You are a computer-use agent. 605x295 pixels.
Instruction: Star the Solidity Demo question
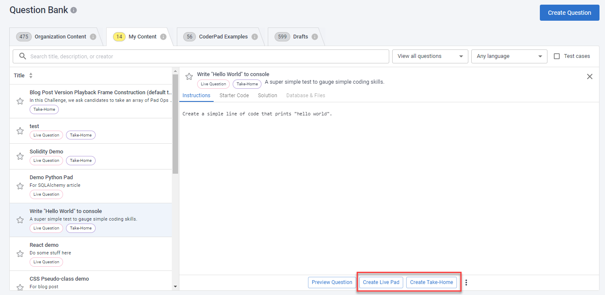pyautogui.click(x=20, y=156)
